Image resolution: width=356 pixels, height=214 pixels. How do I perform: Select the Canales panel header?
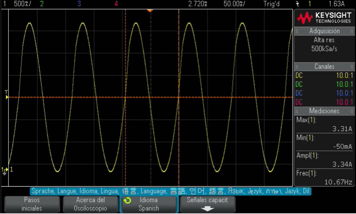(x=324, y=66)
